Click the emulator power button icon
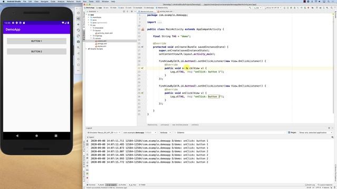 coord(78,13)
